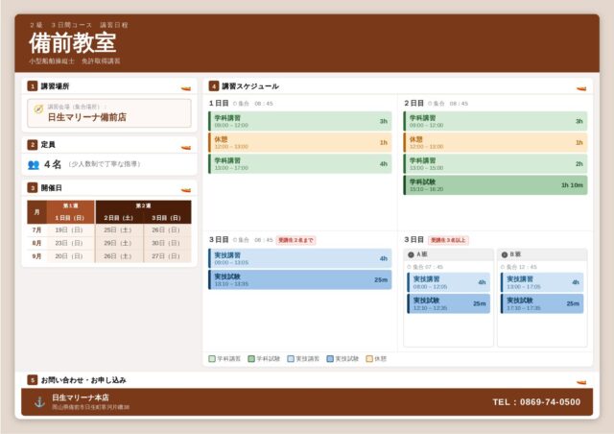Click the number 1 badge beside 講習場所

coord(32,85)
